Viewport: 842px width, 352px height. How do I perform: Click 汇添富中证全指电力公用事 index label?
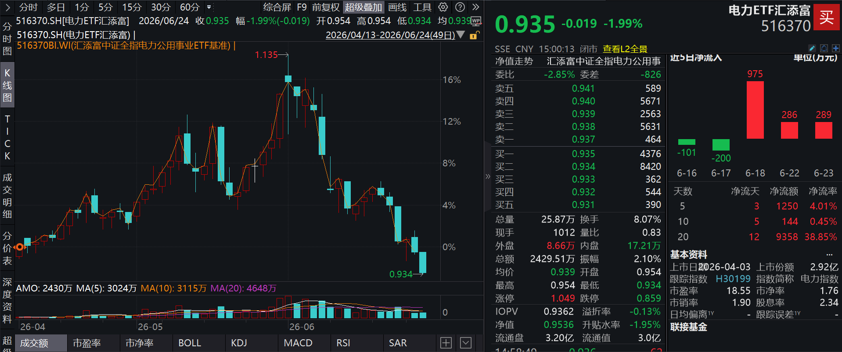(x=604, y=61)
